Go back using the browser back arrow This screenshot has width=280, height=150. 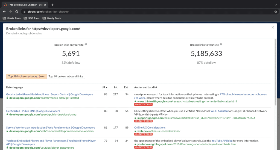4,12
